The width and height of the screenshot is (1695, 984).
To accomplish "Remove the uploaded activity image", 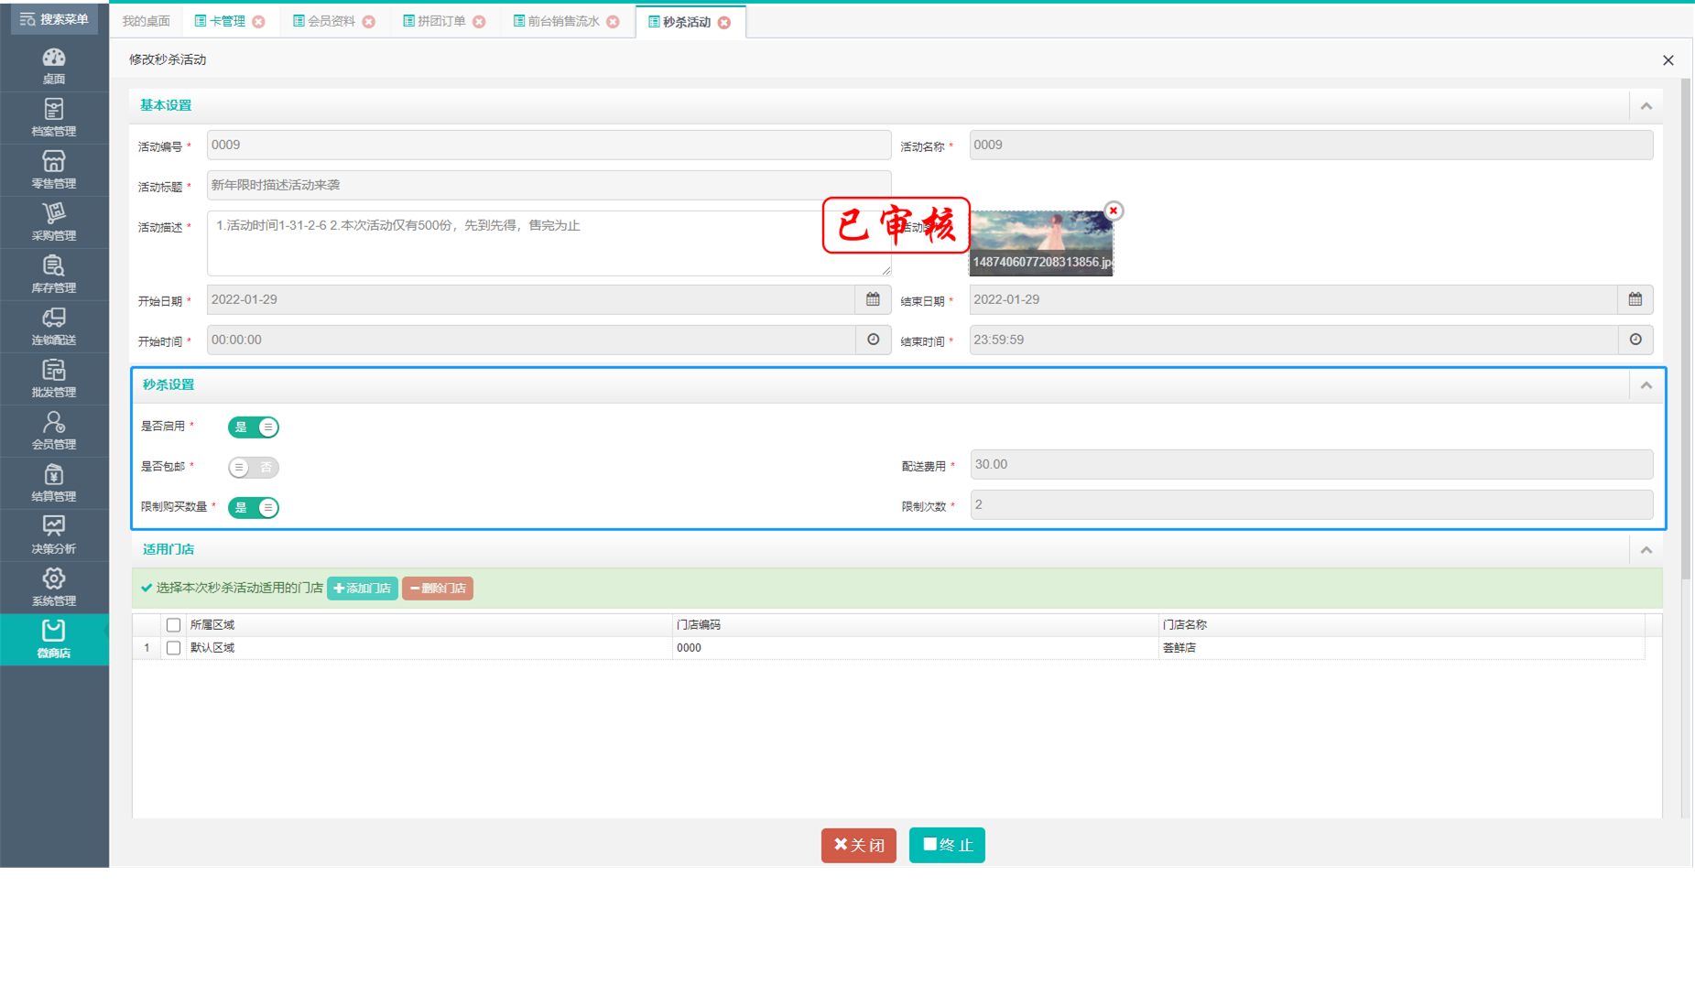I will (x=1114, y=211).
